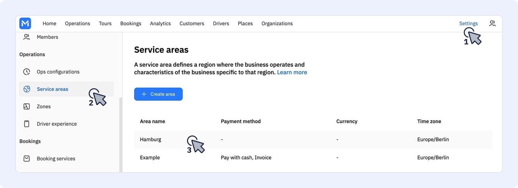This screenshot has height=188, width=518.
Task: Click the Zones map icon
Action: coord(27,106)
